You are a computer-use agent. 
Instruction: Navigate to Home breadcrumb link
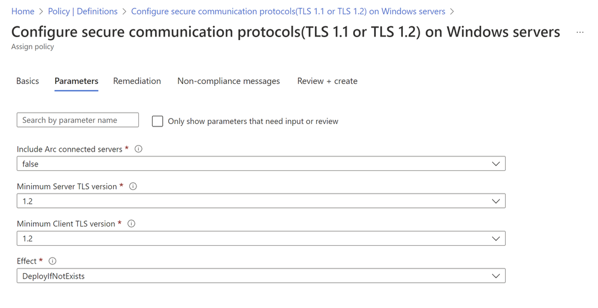23,11
